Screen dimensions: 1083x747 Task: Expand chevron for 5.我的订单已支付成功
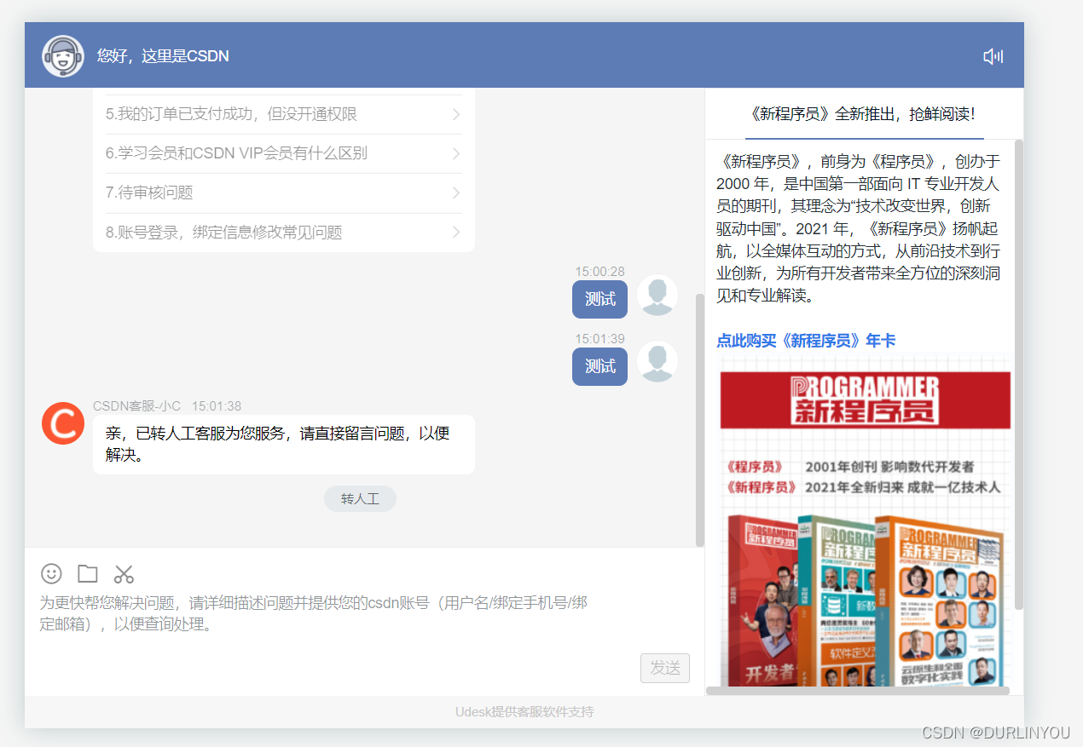(456, 114)
